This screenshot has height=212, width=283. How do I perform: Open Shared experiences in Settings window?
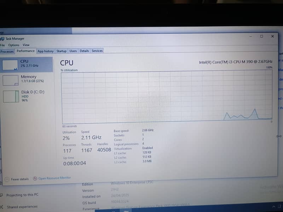[22, 207]
